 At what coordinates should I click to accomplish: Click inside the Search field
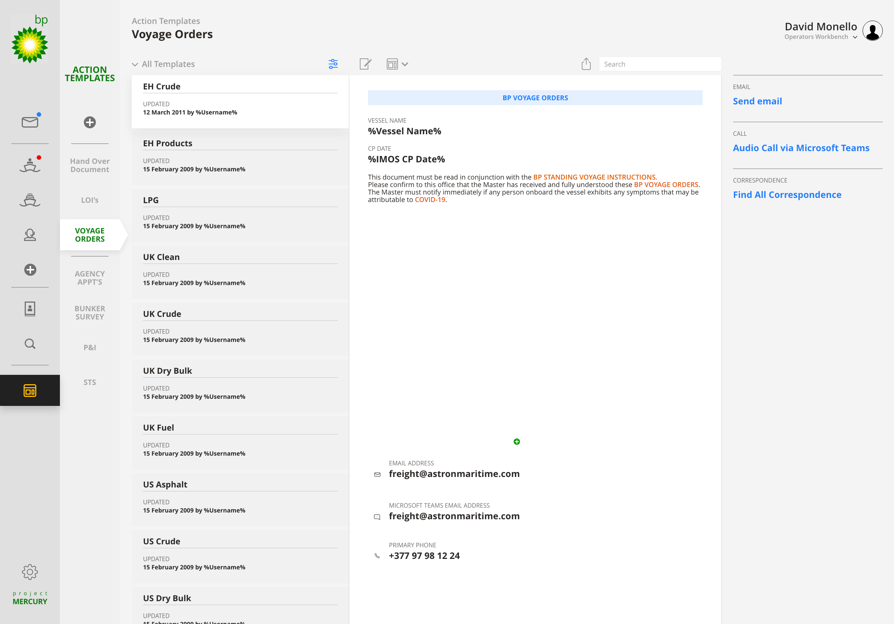tap(660, 64)
